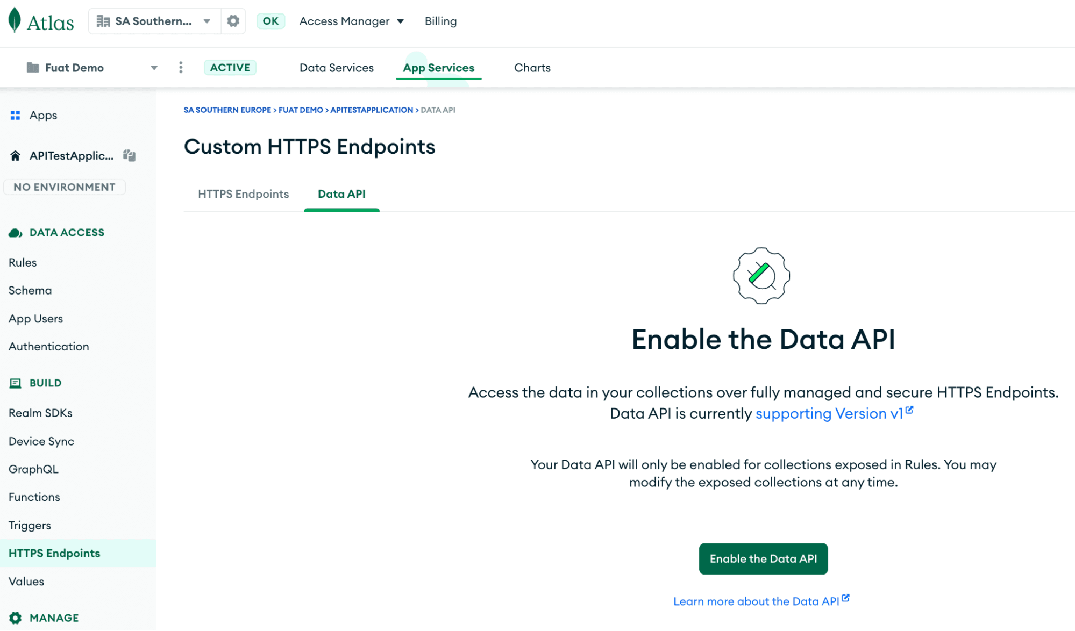Click the BUILD section header
The height and width of the screenshot is (631, 1075).
pos(45,383)
